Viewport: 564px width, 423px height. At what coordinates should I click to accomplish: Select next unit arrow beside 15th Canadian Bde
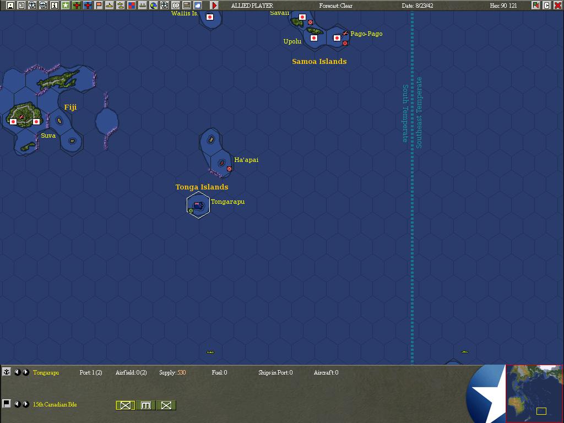25,404
